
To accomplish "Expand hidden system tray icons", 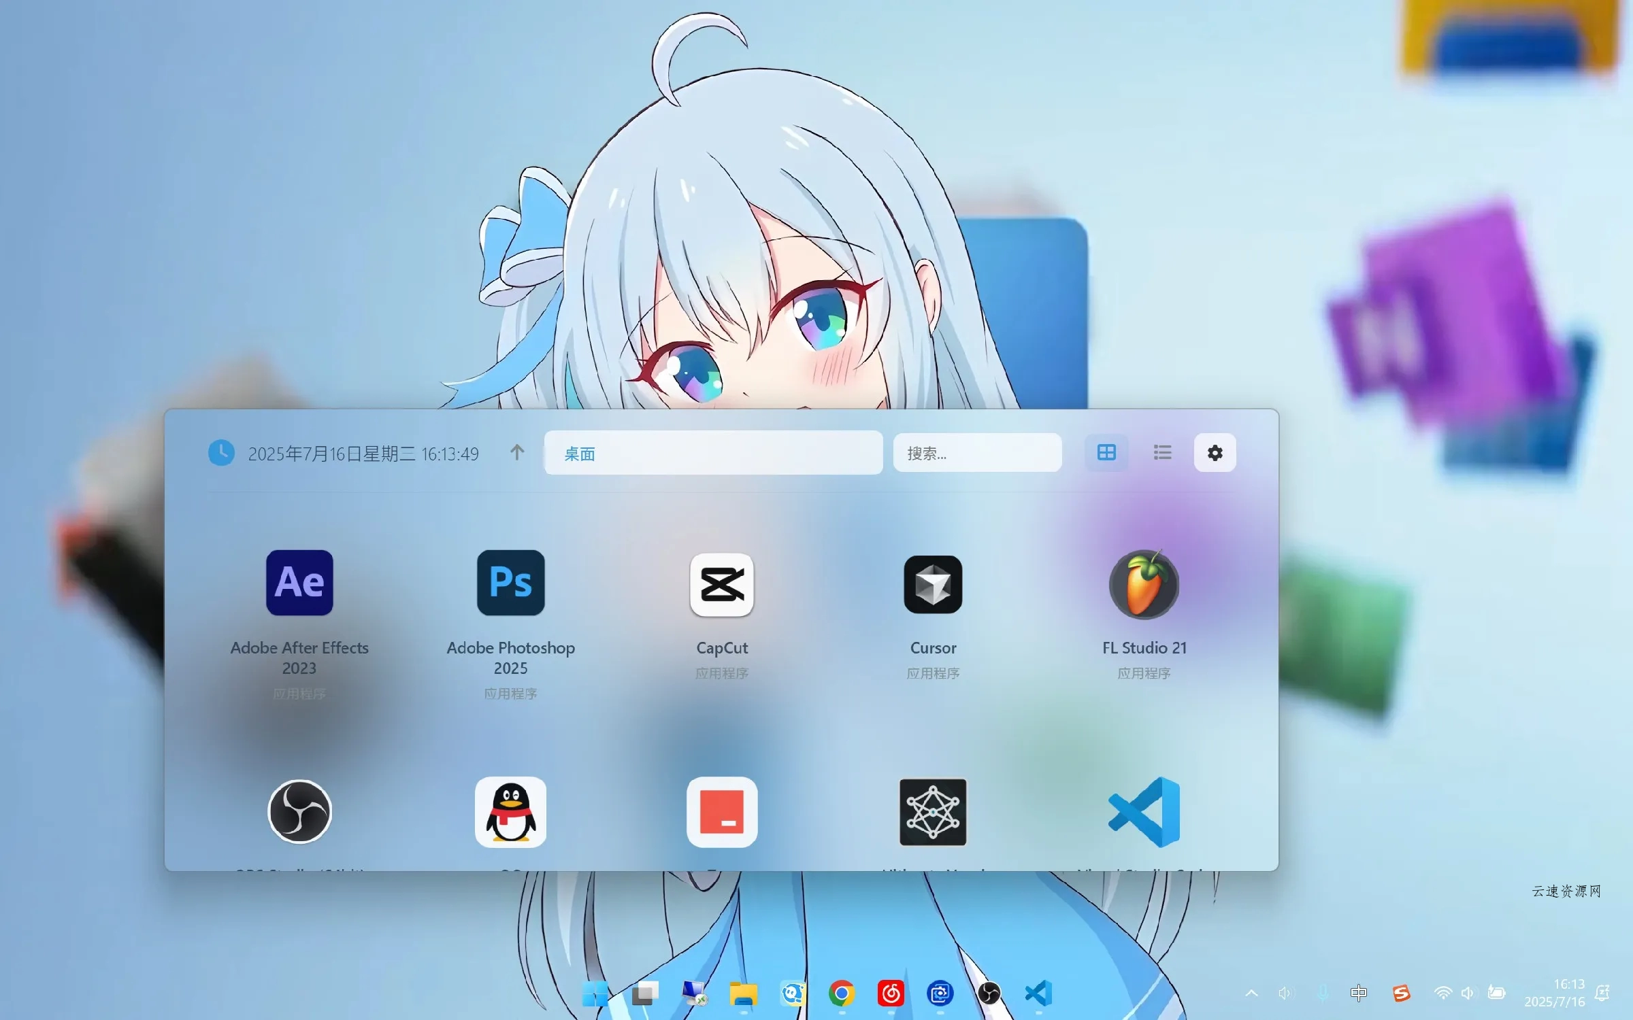I will click(x=1252, y=993).
